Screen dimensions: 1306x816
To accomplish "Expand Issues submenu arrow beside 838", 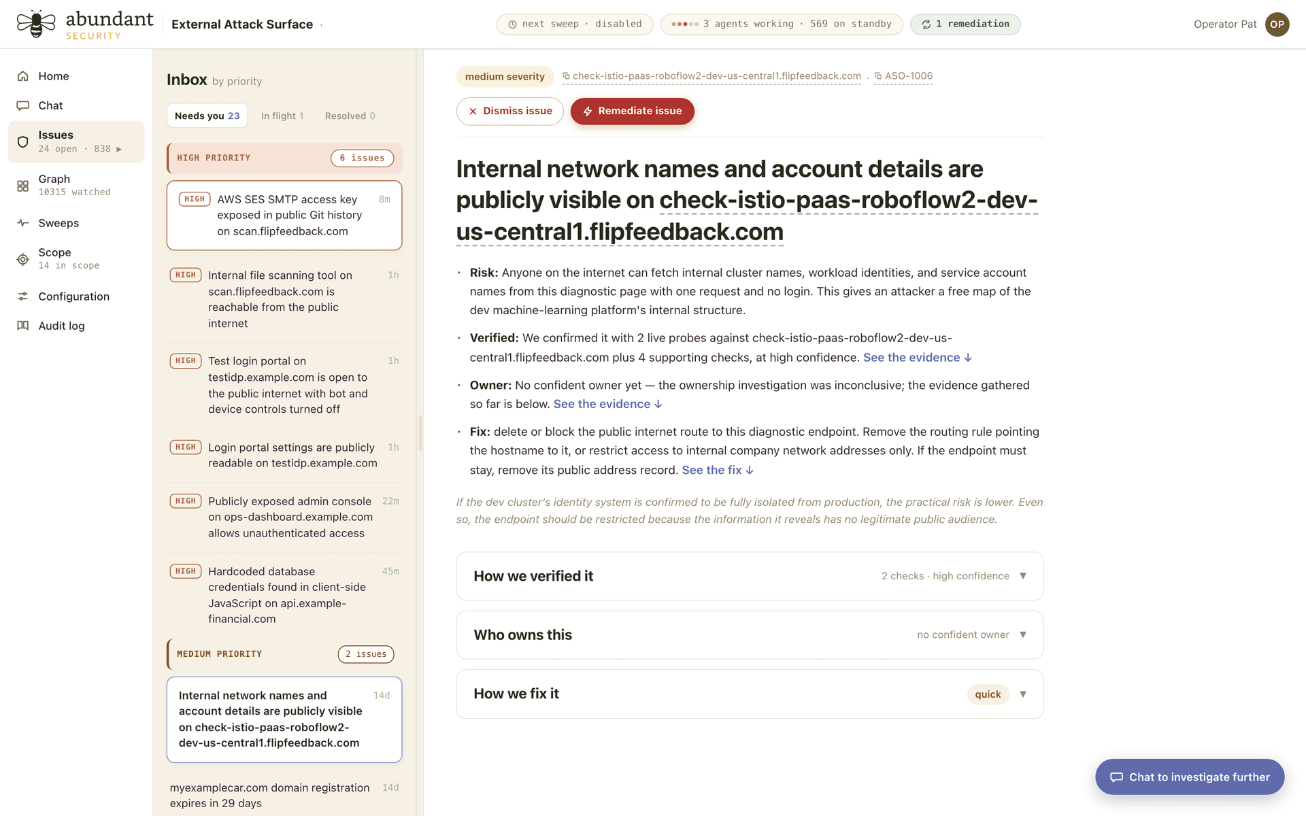I will 119,149.
